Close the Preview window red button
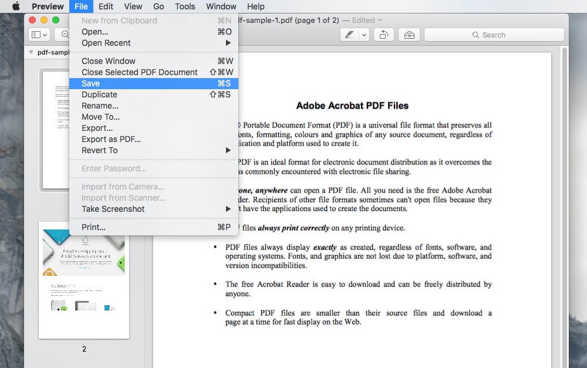587x368 pixels. (32, 20)
